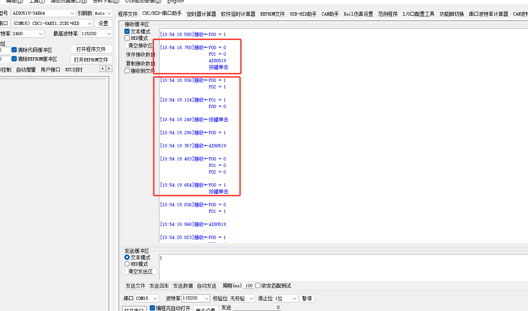Expand the serial assistant 串口 COM15 dropdown
The image size is (528, 311).
[147, 298]
